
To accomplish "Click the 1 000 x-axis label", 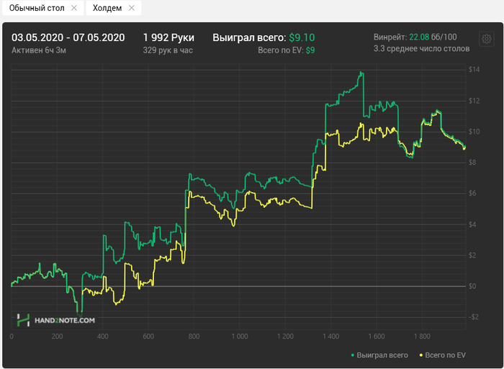I will click(240, 336).
